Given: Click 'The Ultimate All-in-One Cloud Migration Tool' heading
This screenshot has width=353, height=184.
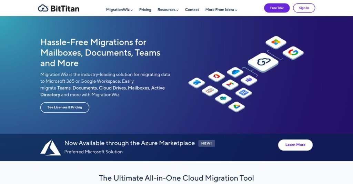Looking at the screenshot, I should click(x=176, y=178).
